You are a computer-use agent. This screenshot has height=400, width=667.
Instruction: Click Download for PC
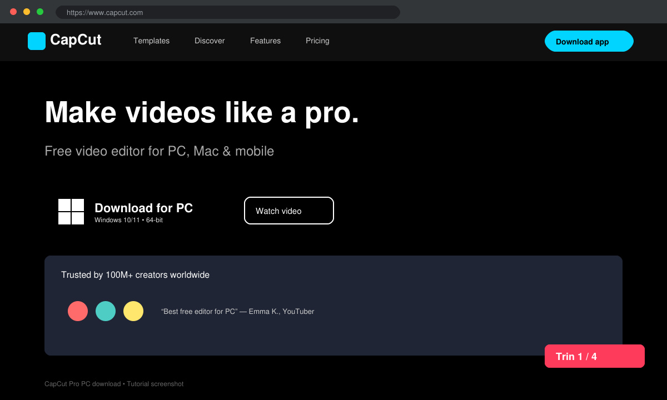(x=143, y=208)
